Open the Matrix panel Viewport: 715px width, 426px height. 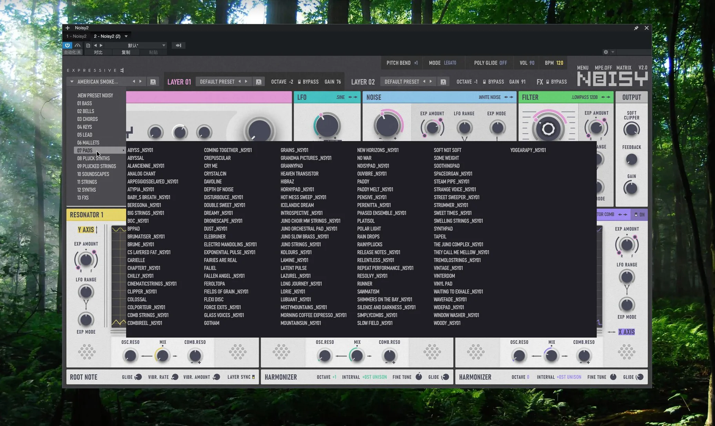[623, 68]
